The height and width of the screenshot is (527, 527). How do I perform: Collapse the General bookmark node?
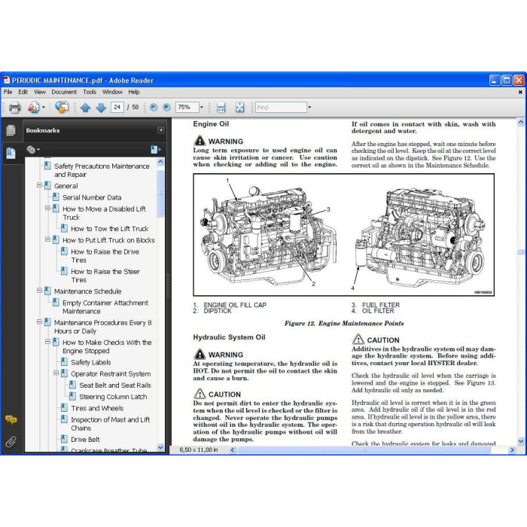pyautogui.click(x=39, y=185)
